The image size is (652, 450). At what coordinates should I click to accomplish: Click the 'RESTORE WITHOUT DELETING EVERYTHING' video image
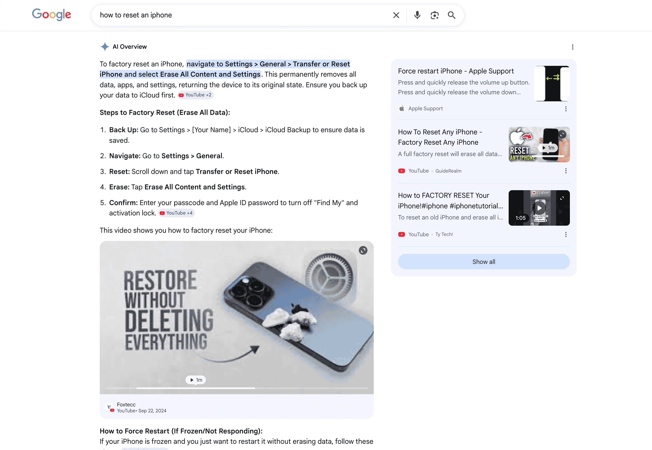click(236, 318)
